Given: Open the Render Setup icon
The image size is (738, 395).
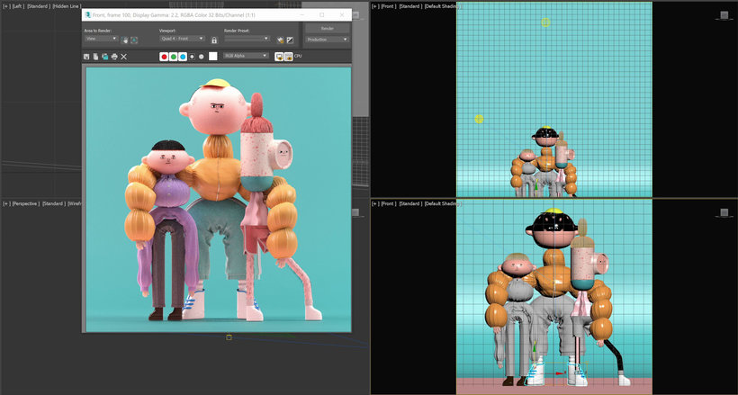Looking at the screenshot, I should pyautogui.click(x=281, y=40).
